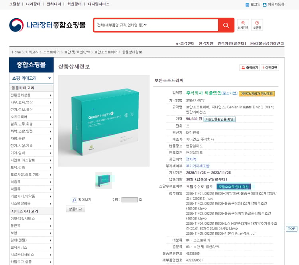Open 의료기기.의약품 category
Screen dimensions: 299x265
pyautogui.click(x=31, y=196)
